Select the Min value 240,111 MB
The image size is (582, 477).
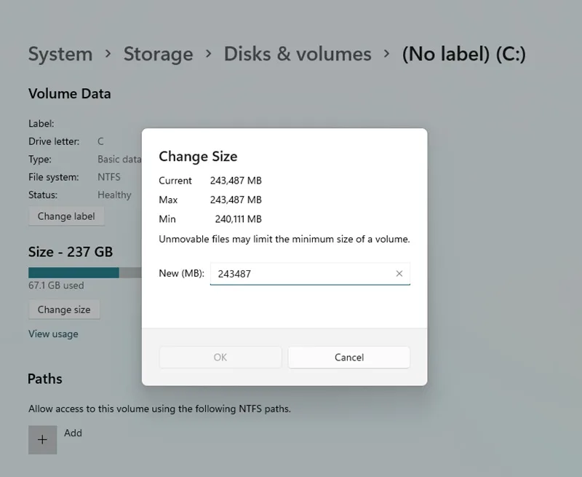tap(239, 218)
